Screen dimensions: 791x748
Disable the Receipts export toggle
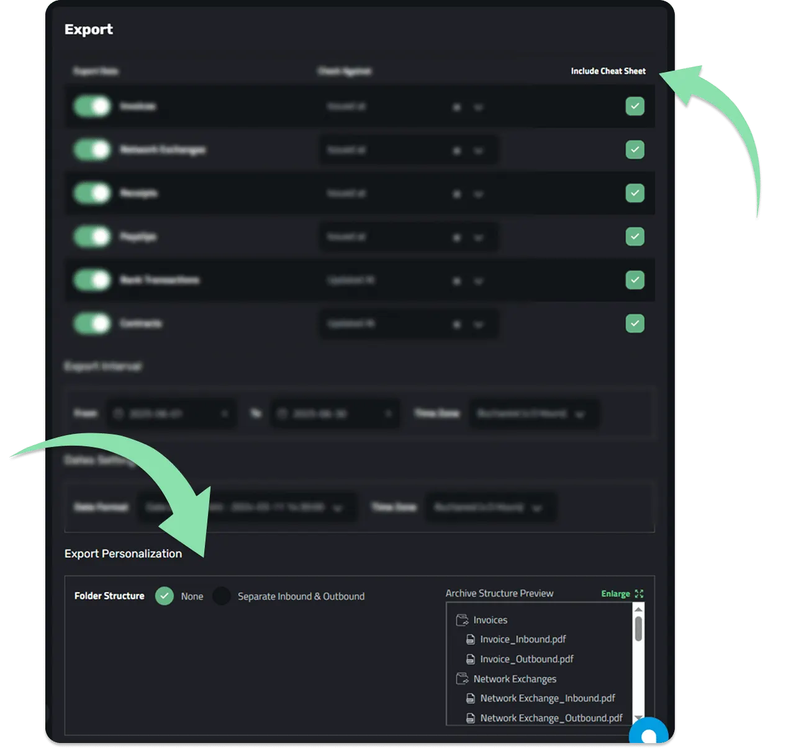click(x=92, y=193)
